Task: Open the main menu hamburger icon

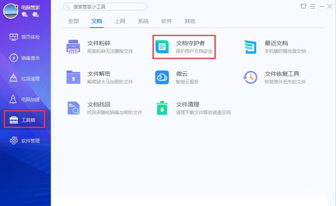Action: [x=313, y=7]
